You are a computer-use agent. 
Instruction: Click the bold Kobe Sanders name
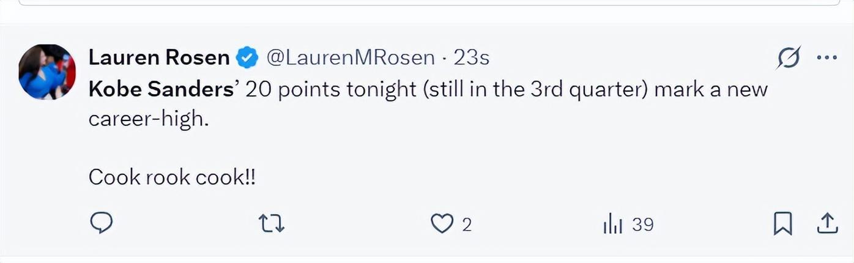tap(162, 89)
